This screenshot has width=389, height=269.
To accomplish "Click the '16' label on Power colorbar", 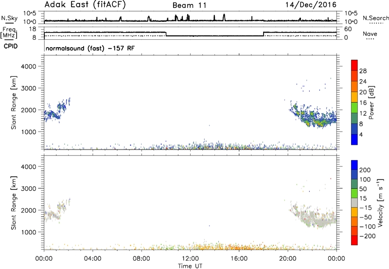I will [363, 102].
